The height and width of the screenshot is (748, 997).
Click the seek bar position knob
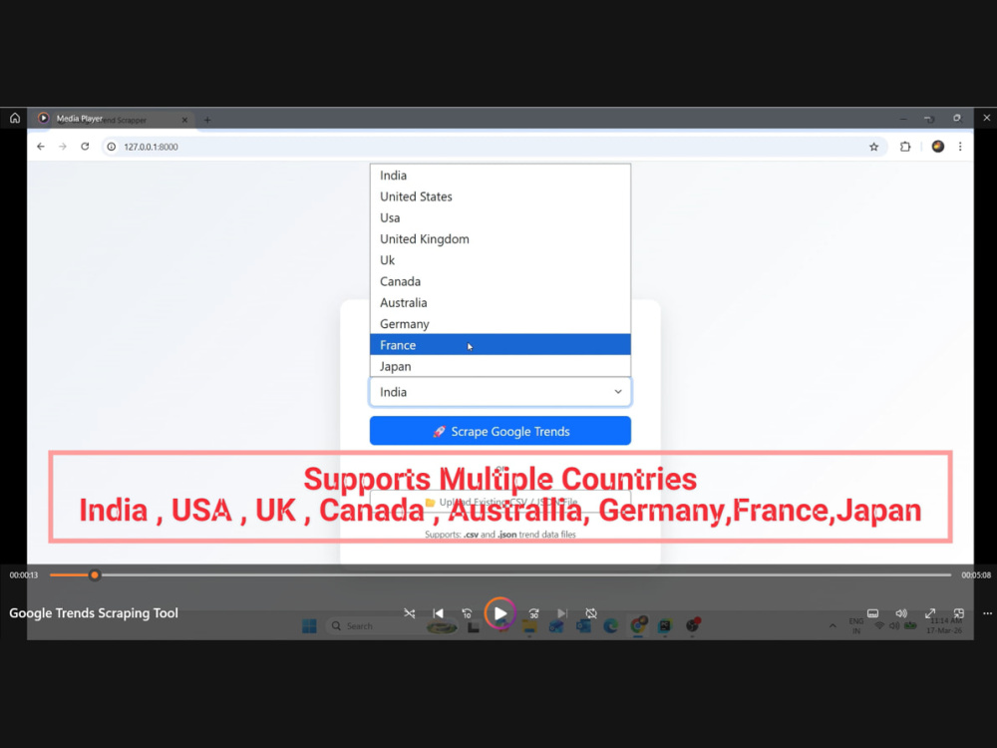pos(95,575)
